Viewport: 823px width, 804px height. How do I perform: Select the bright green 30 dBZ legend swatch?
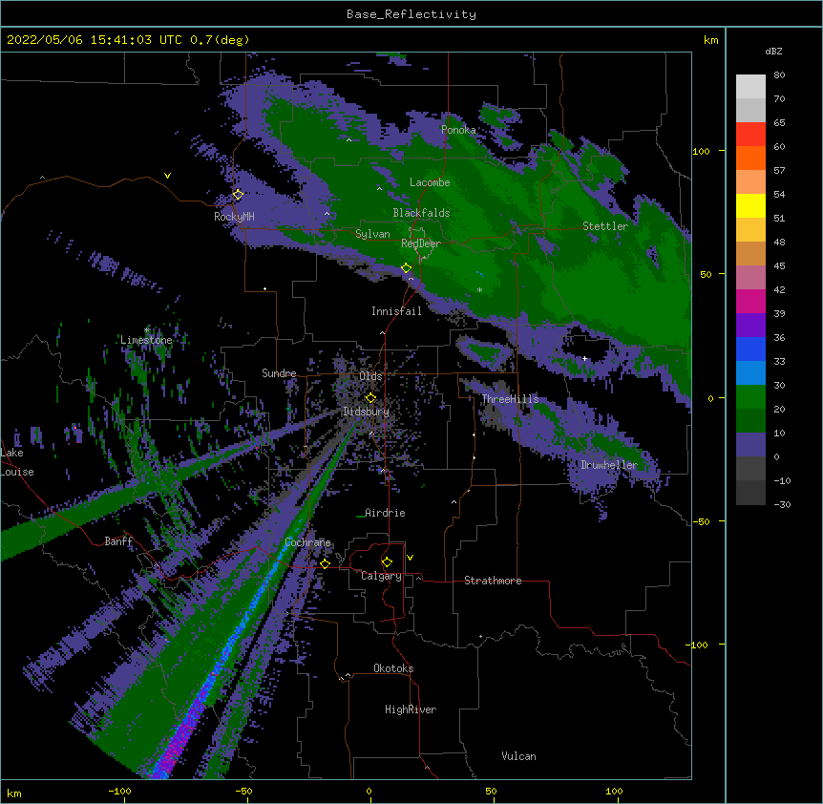pos(750,397)
